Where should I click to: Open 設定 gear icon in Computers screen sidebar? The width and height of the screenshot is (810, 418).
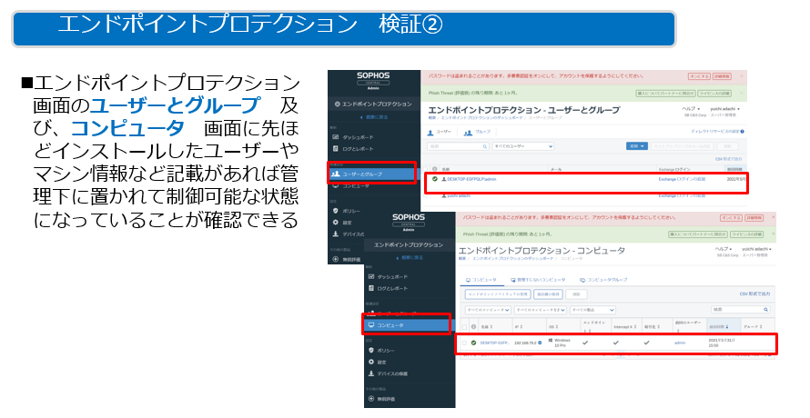371,362
